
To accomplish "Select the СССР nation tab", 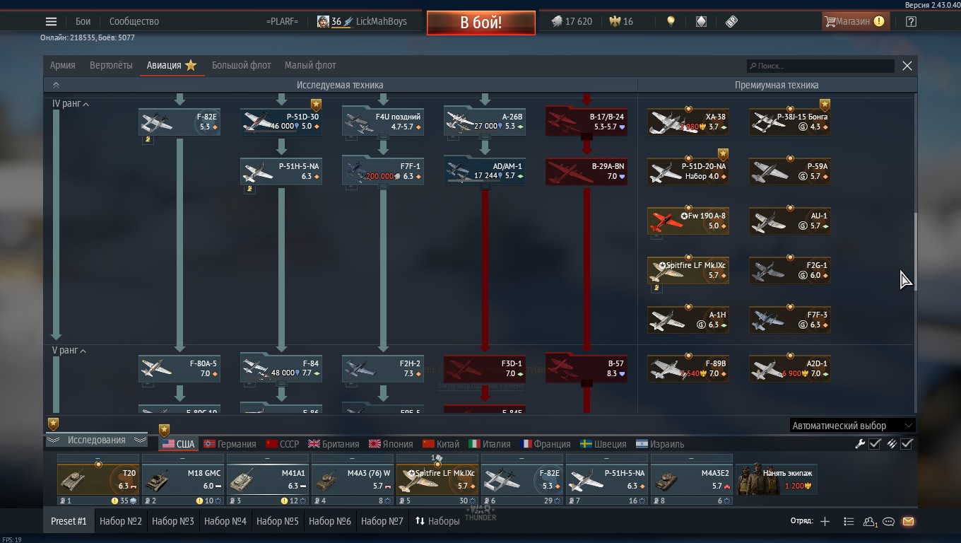I will tap(282, 444).
